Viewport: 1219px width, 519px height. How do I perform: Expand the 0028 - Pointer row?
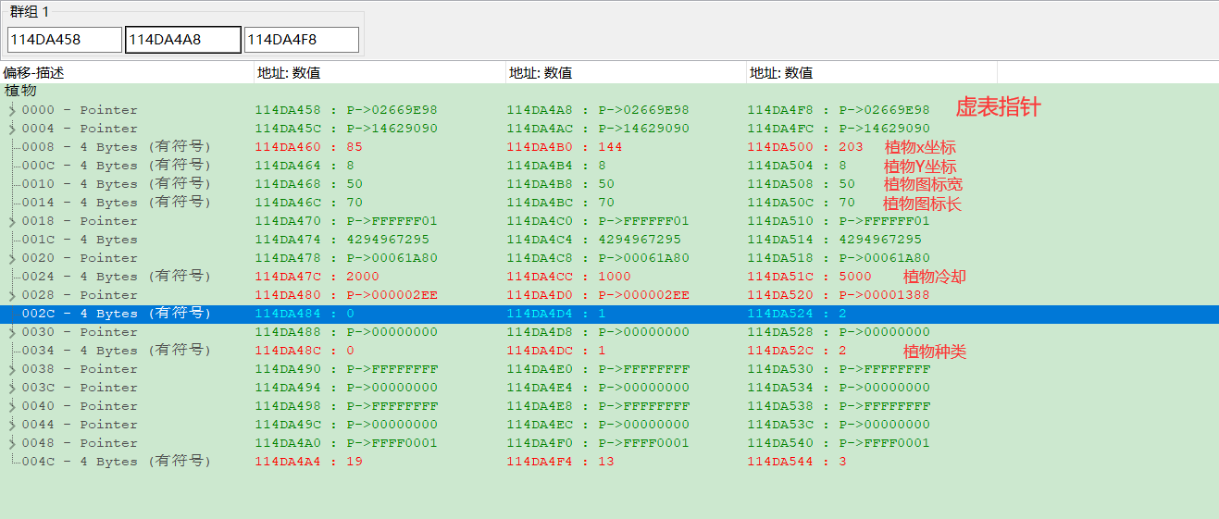pyautogui.click(x=12, y=295)
